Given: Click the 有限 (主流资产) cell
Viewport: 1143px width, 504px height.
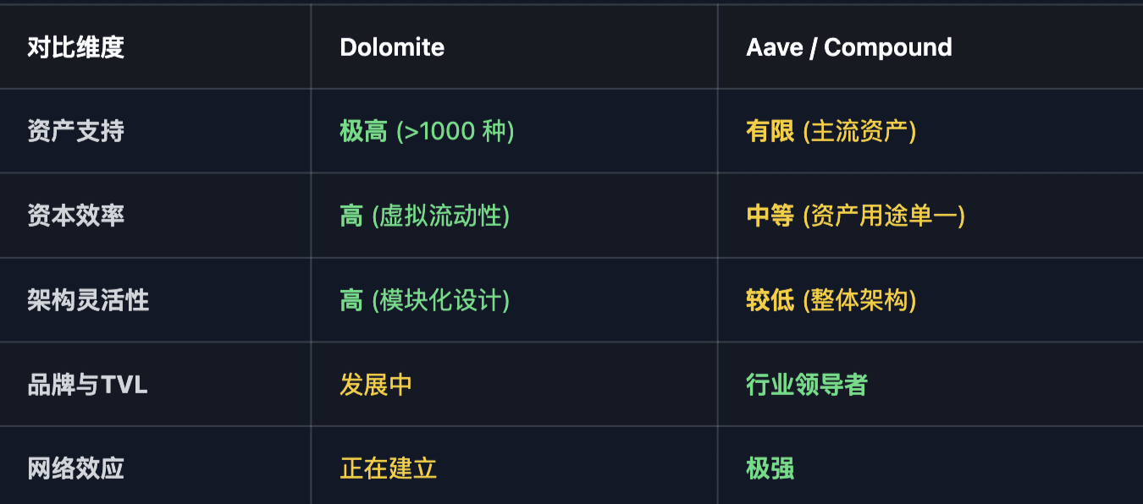Looking at the screenshot, I should coord(831,131).
